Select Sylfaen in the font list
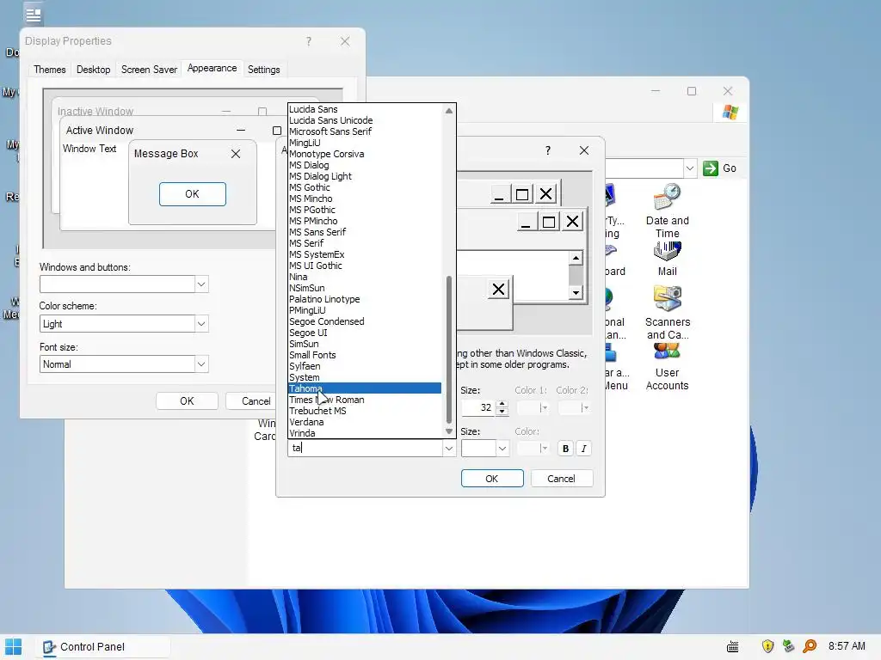The image size is (881, 660). pos(365,366)
